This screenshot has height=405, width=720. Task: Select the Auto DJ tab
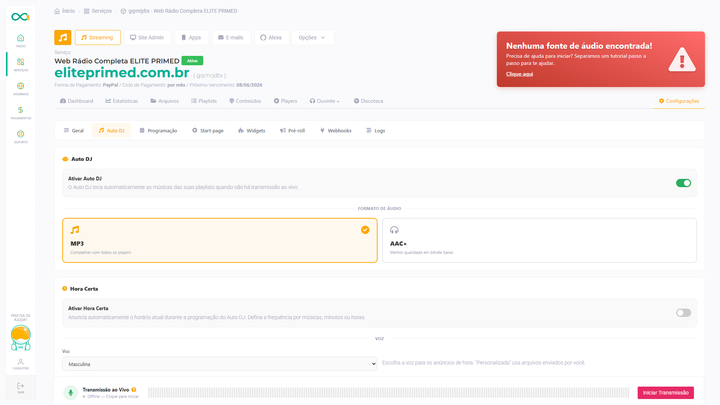[111, 130]
